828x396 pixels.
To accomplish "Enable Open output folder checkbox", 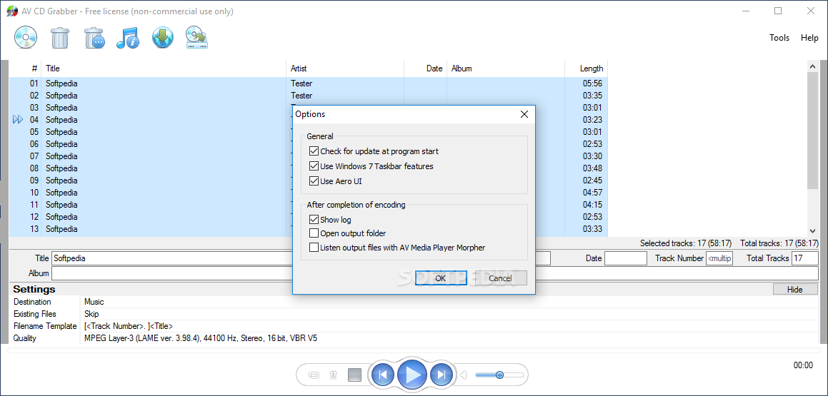I will click(x=314, y=233).
